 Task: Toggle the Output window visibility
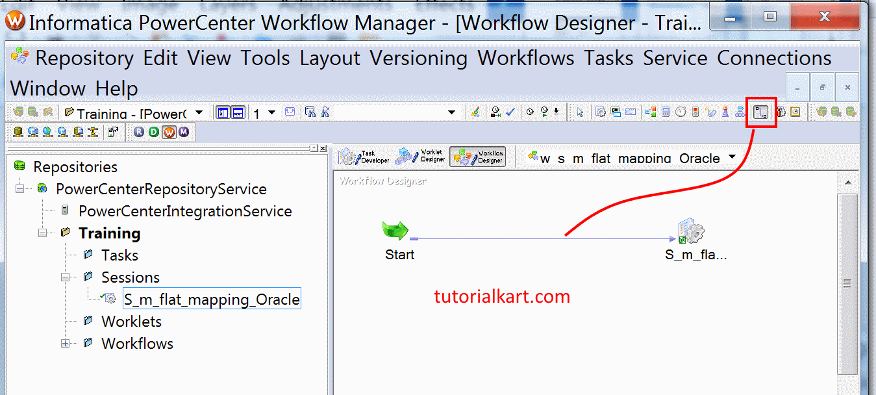[x=237, y=112]
